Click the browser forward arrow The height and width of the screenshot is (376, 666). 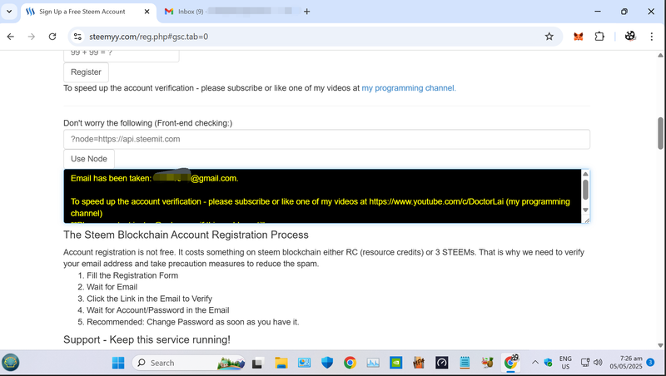(x=32, y=37)
